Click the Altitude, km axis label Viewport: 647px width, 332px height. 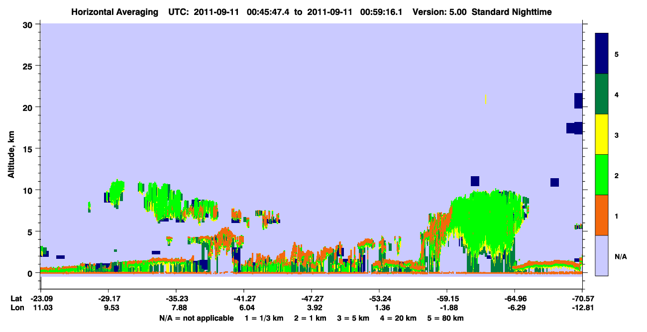[11, 149]
